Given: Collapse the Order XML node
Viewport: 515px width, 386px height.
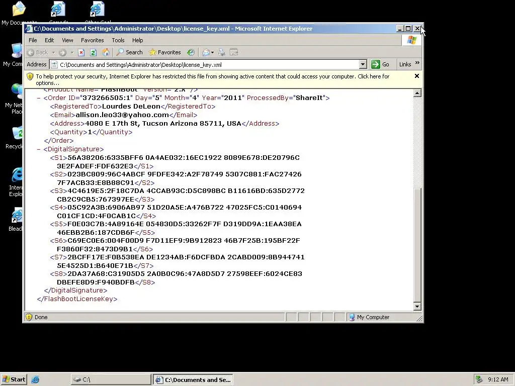Looking at the screenshot, I should coord(39,98).
